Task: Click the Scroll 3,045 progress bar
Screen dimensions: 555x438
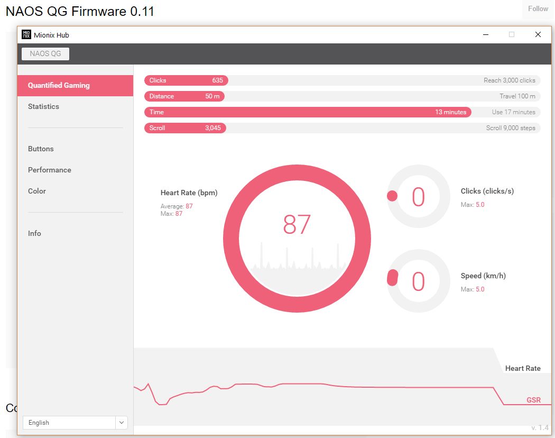Action: tap(185, 128)
